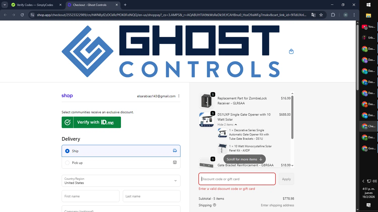
Task: Open the Urb... taskbar app
Action: pyautogui.click(x=368, y=38)
